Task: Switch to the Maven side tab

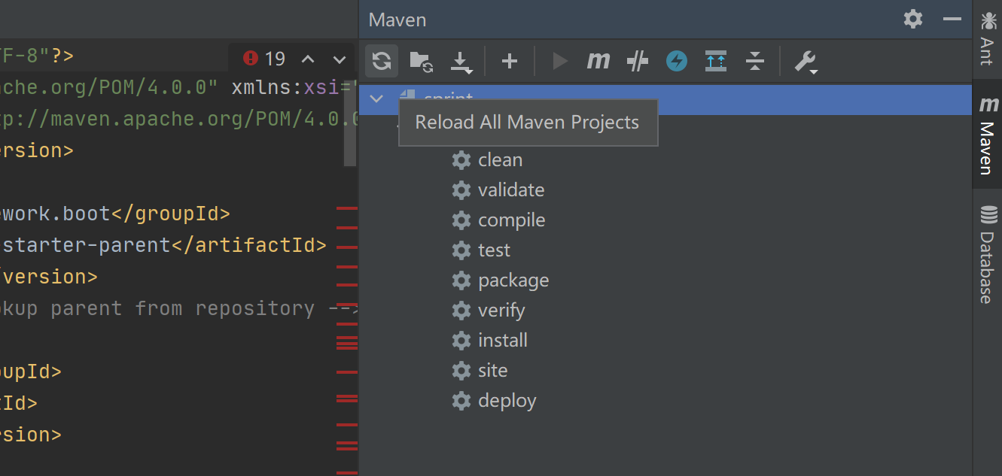Action: [x=987, y=135]
